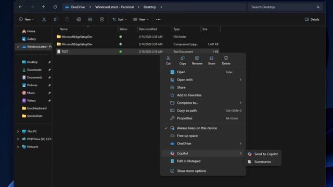Viewport: 333px width, 187px height.
Task: Open the Screenshots folder in the sidebar
Action: (x=32, y=116)
